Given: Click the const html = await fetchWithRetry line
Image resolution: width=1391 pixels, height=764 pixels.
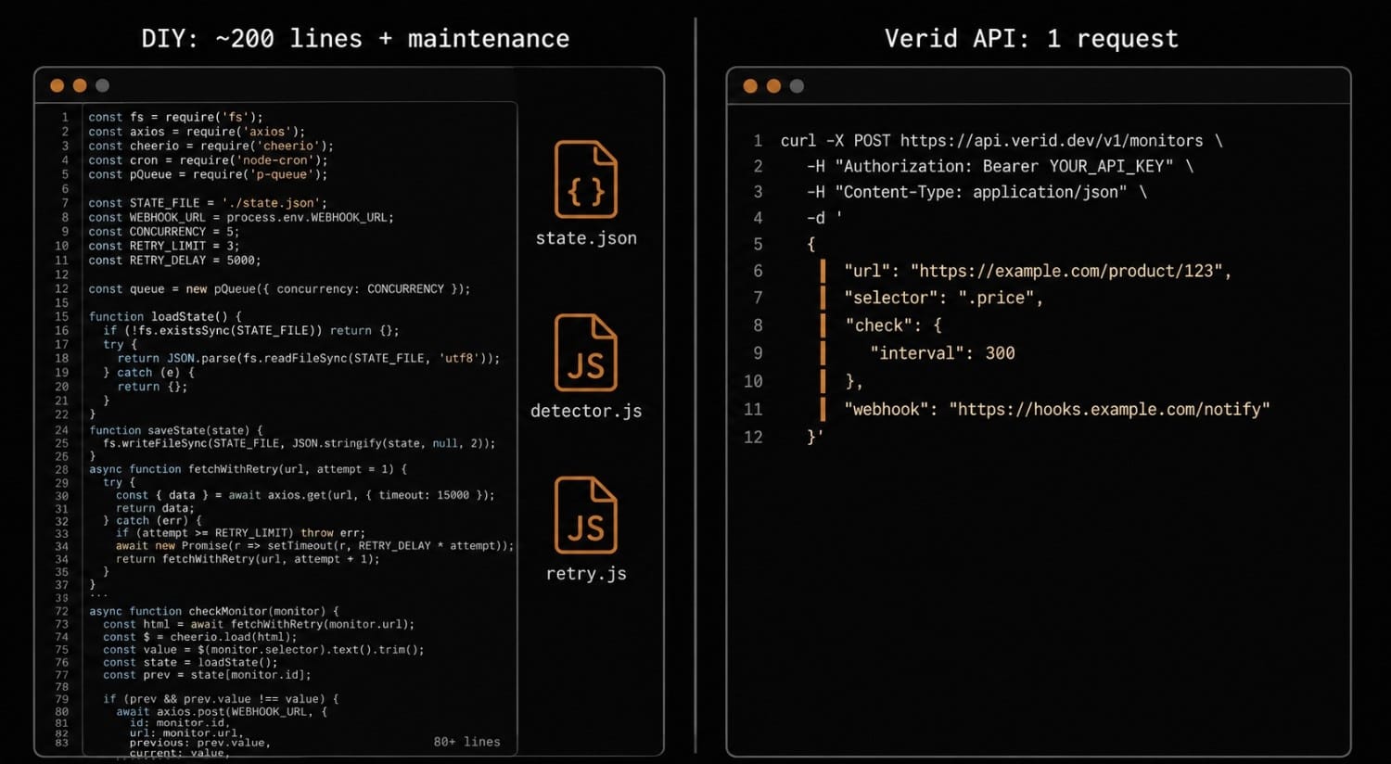Looking at the screenshot, I should 259,624.
